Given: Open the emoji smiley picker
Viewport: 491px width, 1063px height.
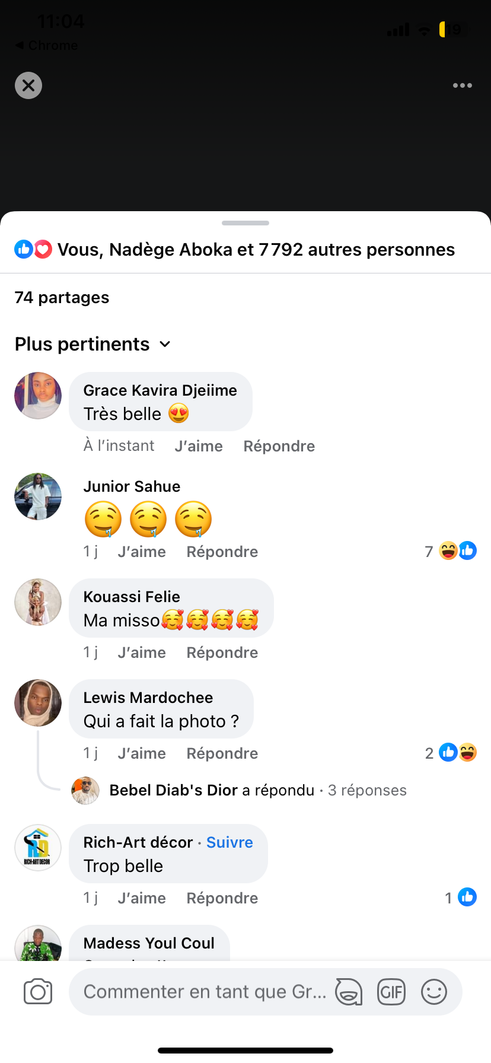Looking at the screenshot, I should click(434, 991).
